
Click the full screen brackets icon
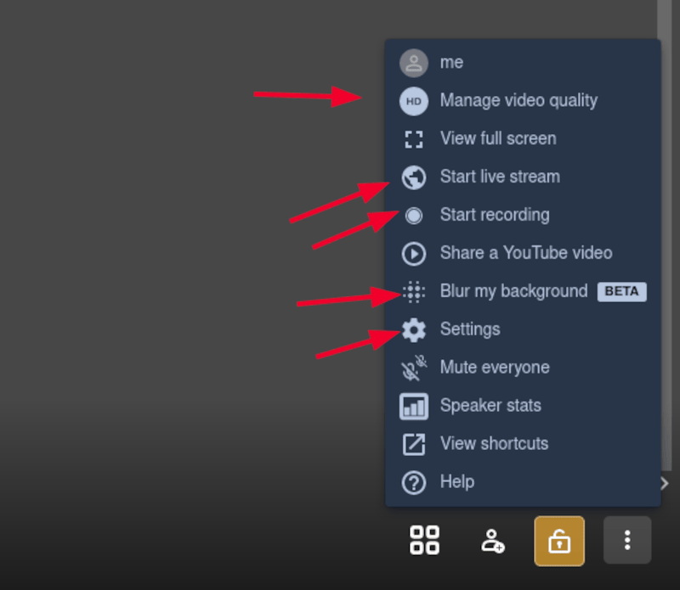click(x=414, y=139)
